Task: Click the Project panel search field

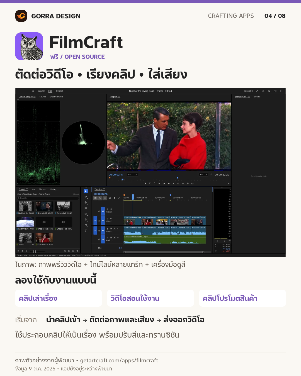Action: point(48,198)
